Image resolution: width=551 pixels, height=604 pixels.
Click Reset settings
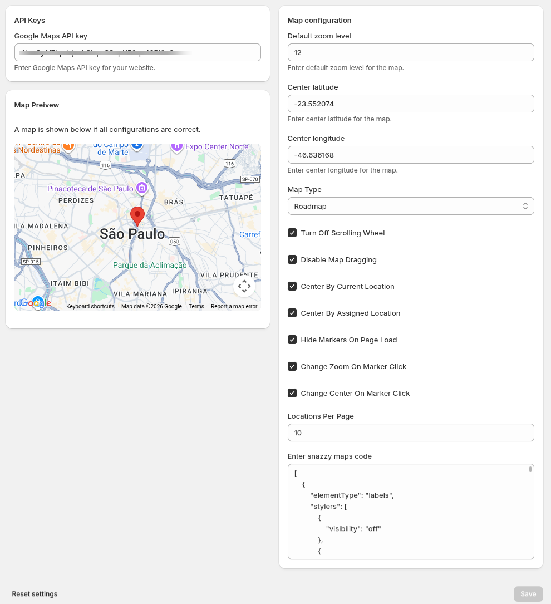pyautogui.click(x=35, y=593)
